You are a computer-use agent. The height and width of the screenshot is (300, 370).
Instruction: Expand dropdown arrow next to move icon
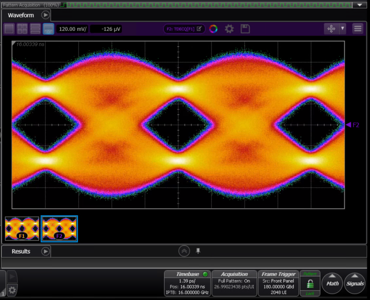pos(343,29)
